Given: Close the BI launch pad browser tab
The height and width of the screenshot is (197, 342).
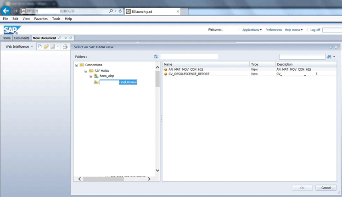Looking at the screenshot, I should click(178, 11).
